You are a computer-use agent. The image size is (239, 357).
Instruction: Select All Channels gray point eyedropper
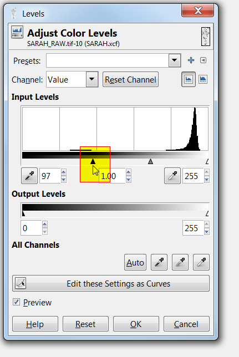tap(180, 262)
